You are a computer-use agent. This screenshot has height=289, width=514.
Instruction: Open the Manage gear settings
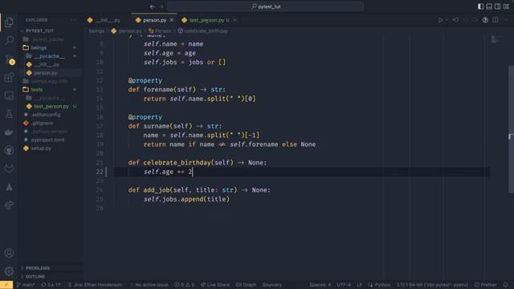tap(9, 271)
